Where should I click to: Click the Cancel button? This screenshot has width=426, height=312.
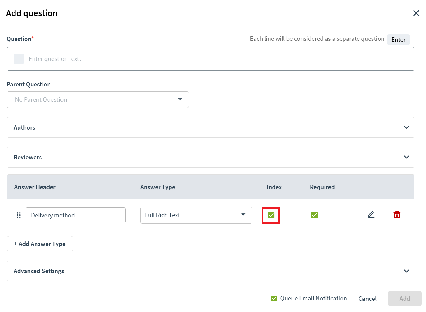[x=367, y=298]
